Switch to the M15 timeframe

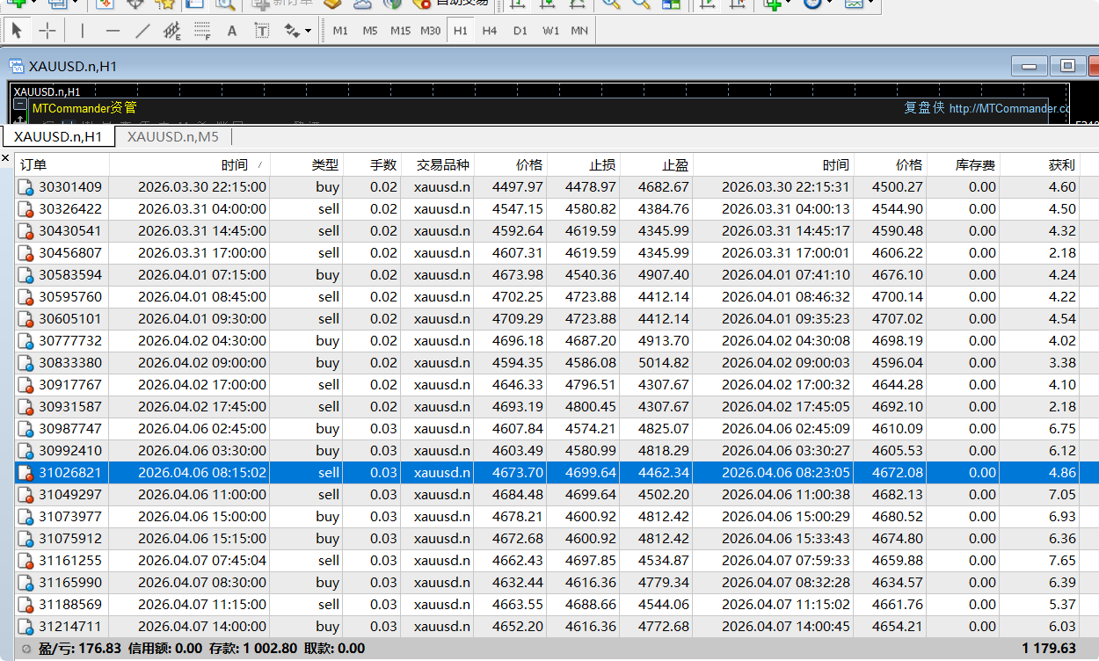coord(400,29)
